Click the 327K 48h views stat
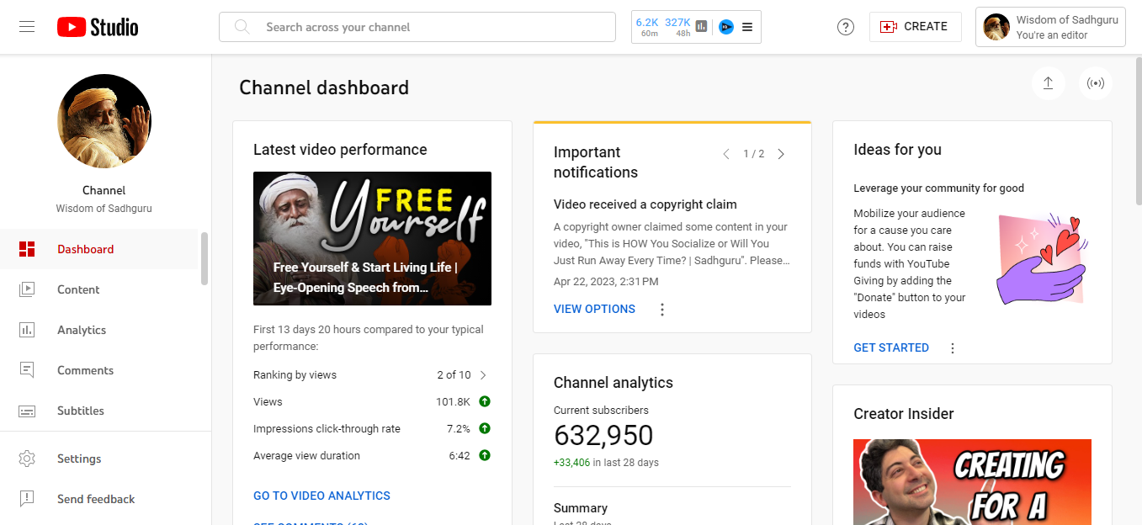The image size is (1142, 525). point(677,27)
